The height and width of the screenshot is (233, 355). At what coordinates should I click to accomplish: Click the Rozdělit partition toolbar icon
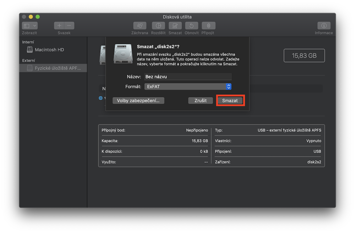tap(158, 26)
